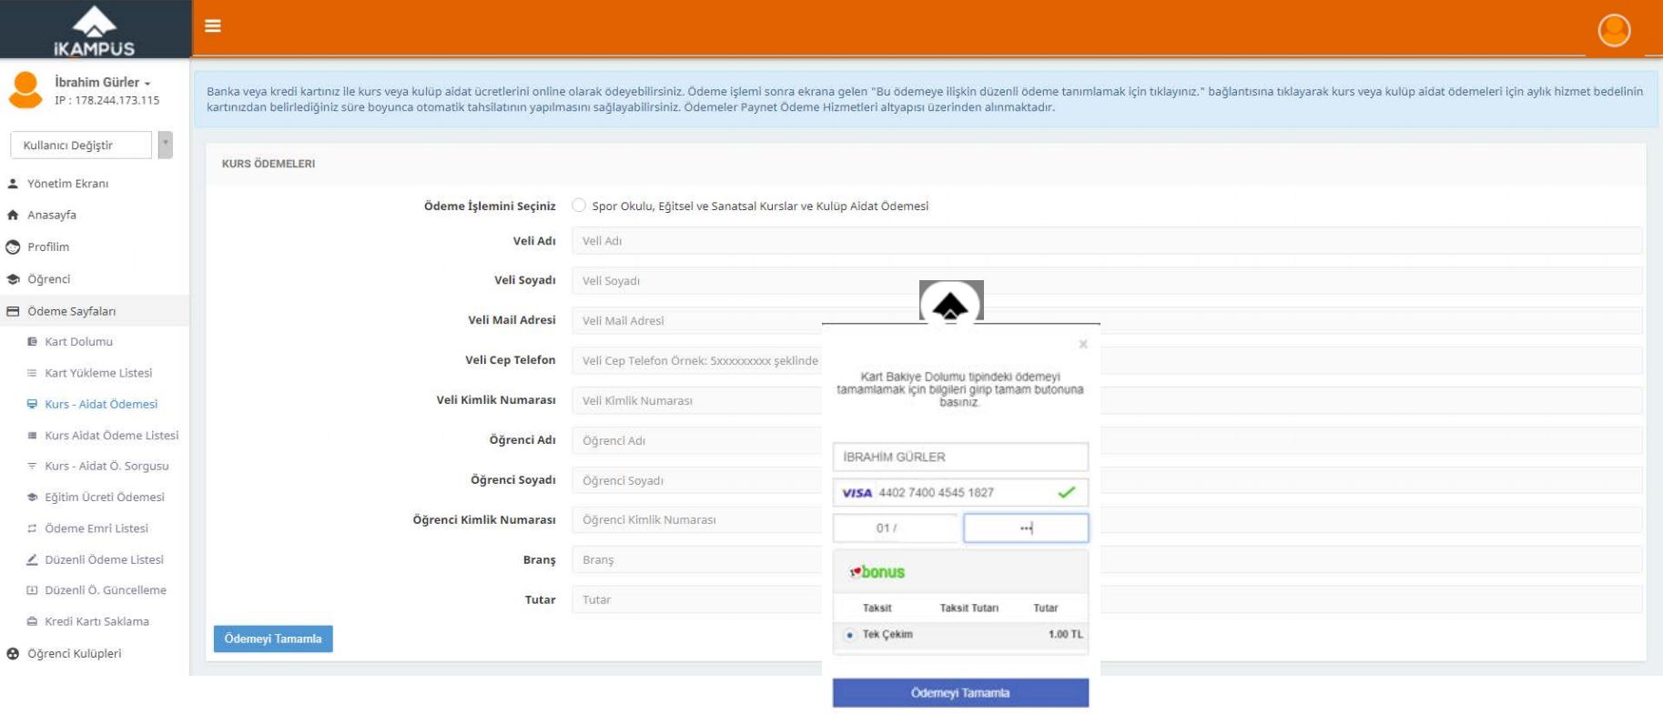Click the Kurs Aidat Ödeme Listesi icon
This screenshot has width=1663, height=714.
pos(32,436)
